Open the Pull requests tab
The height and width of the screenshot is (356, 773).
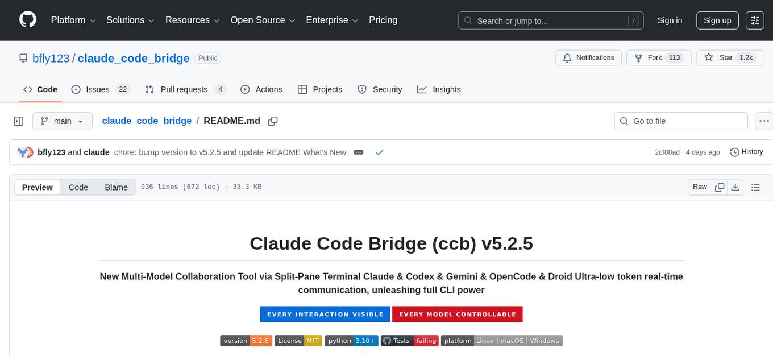coord(184,89)
